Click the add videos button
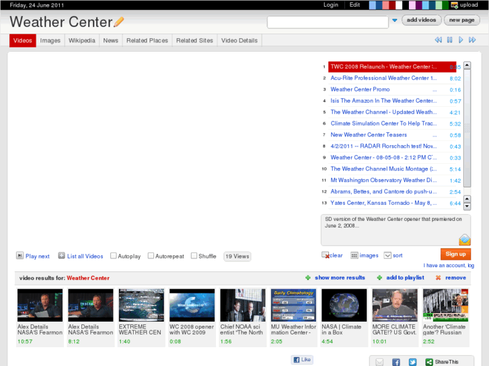Screen dimensions: 489x366 [421, 20]
